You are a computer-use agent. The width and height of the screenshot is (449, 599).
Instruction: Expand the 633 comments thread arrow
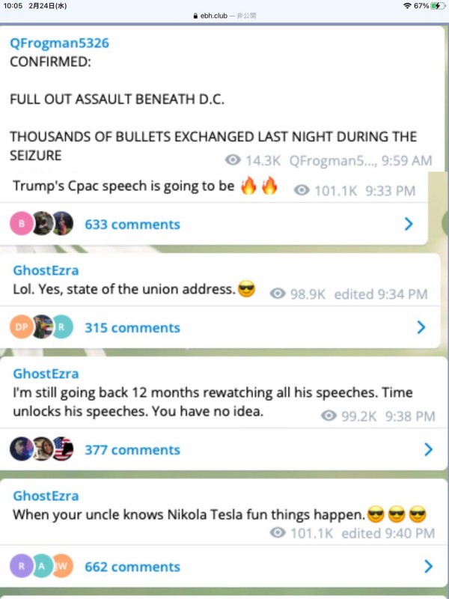click(409, 223)
